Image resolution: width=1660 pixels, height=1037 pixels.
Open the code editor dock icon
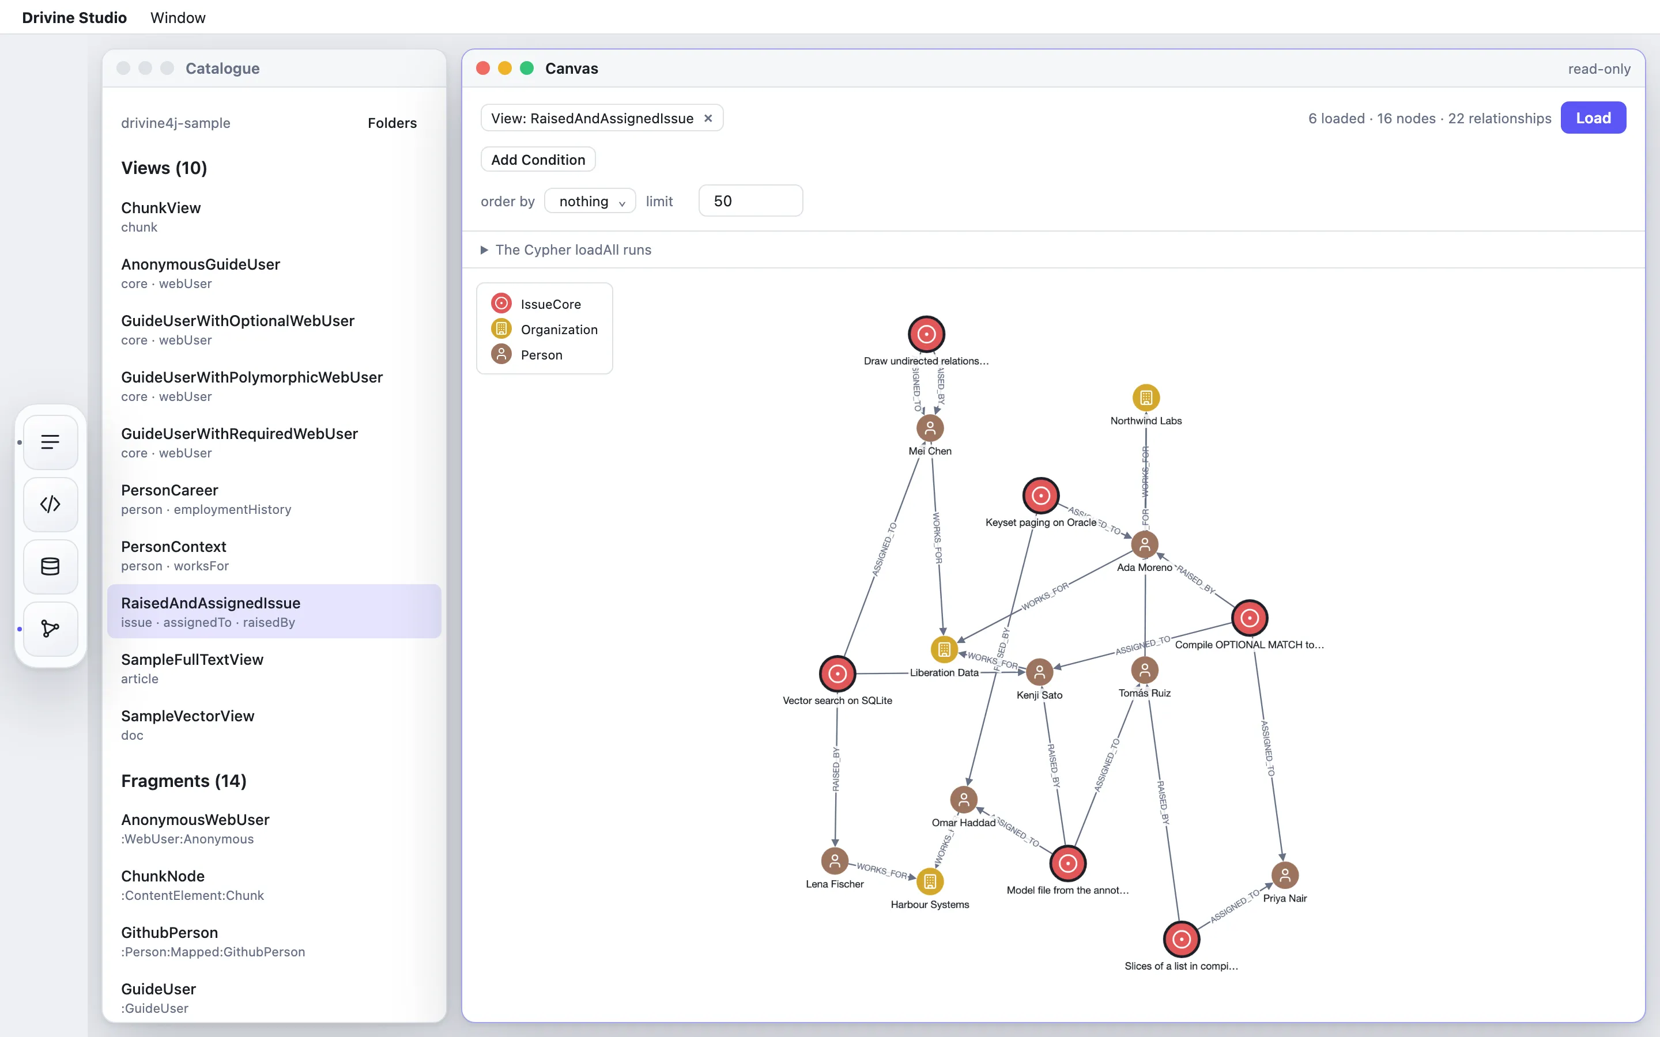click(x=50, y=505)
